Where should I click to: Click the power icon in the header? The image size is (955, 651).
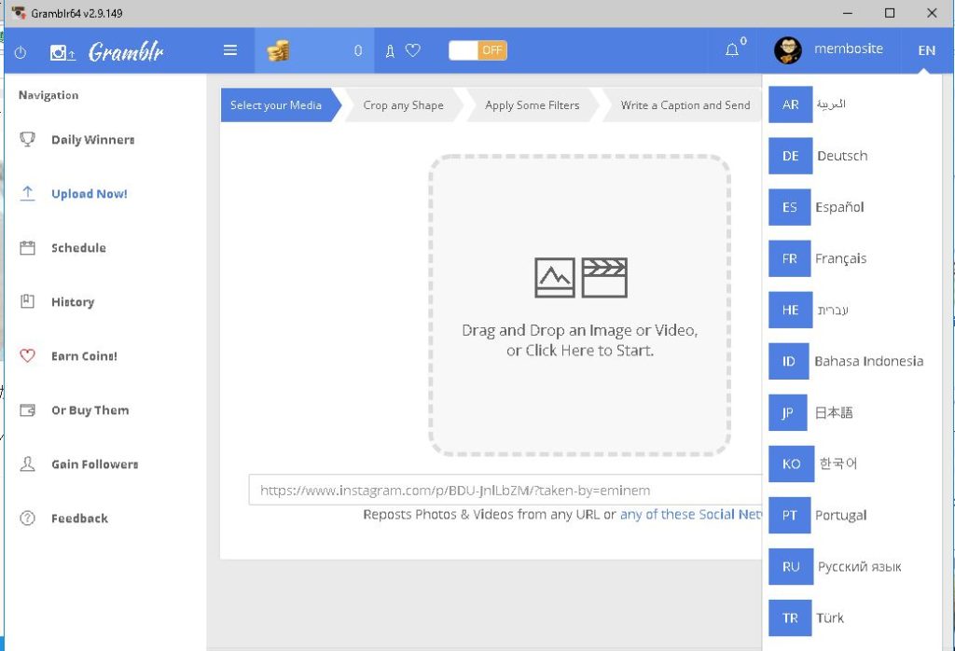click(x=21, y=52)
